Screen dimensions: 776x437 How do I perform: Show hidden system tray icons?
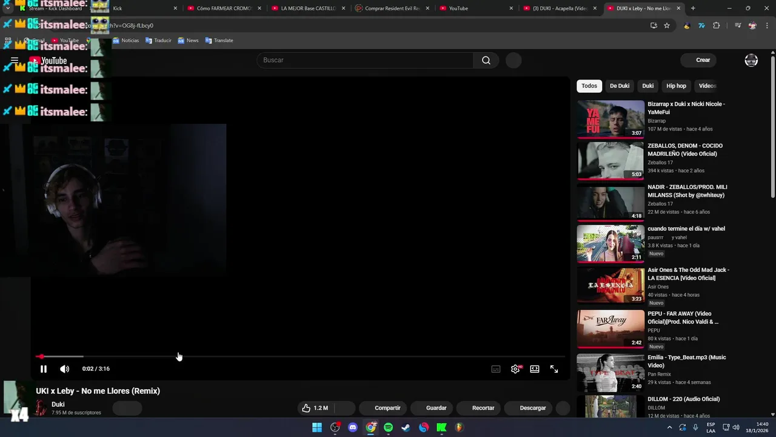click(669, 427)
